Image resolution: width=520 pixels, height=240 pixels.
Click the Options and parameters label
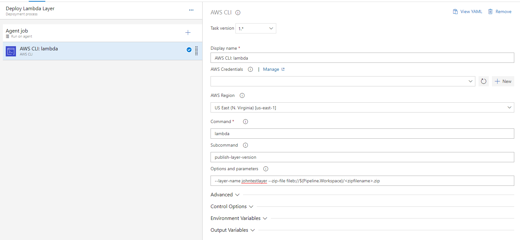[x=234, y=169]
